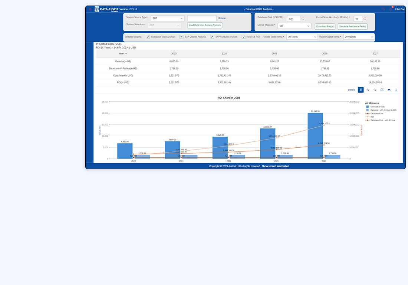
Task: Open the John Doe user menu
Action: click(399, 9)
